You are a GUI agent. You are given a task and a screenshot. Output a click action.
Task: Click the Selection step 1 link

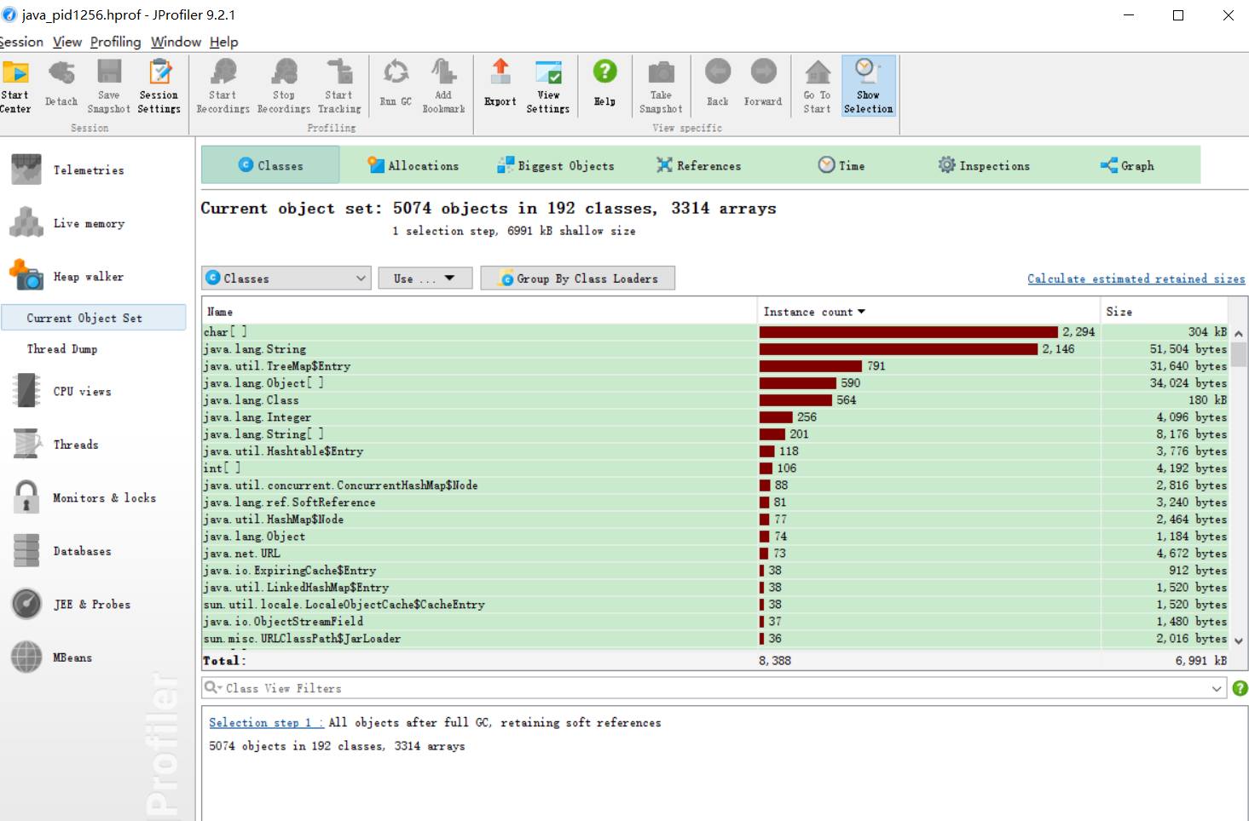coord(266,722)
